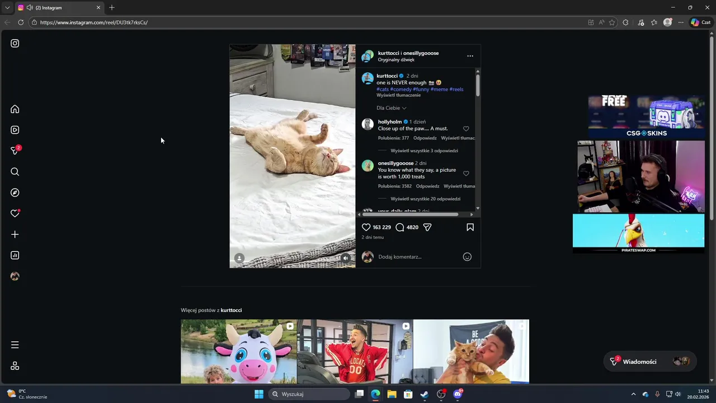The width and height of the screenshot is (716, 403).
Task: Click 163 229 likes count
Action: pyautogui.click(x=381, y=227)
